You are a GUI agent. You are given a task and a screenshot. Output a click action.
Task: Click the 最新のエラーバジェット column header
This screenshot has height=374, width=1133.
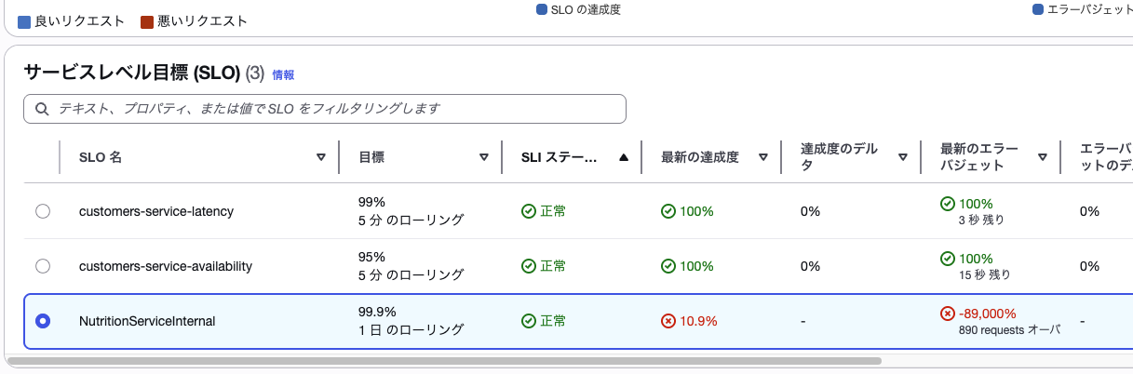click(979, 157)
